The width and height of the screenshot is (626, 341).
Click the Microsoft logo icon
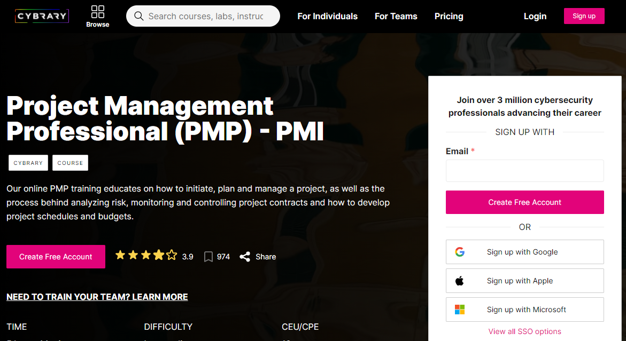click(x=460, y=309)
